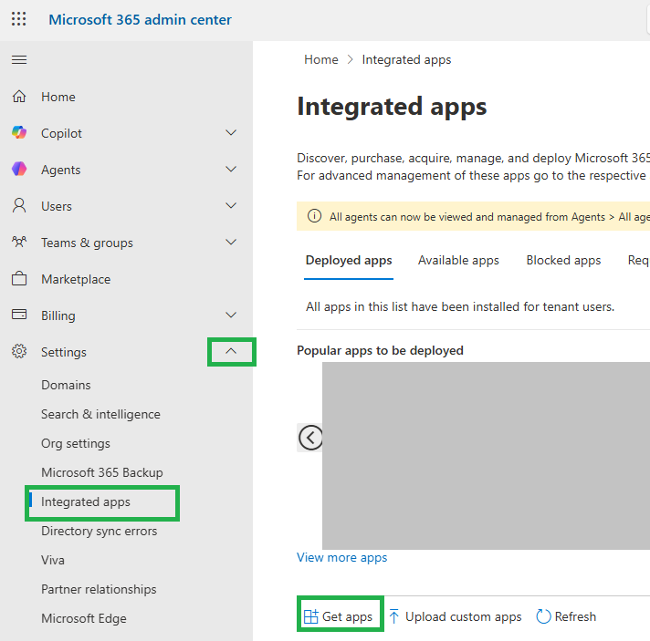This screenshot has width=650, height=641.
Task: Switch to the Blocked apps tab
Action: click(x=563, y=261)
